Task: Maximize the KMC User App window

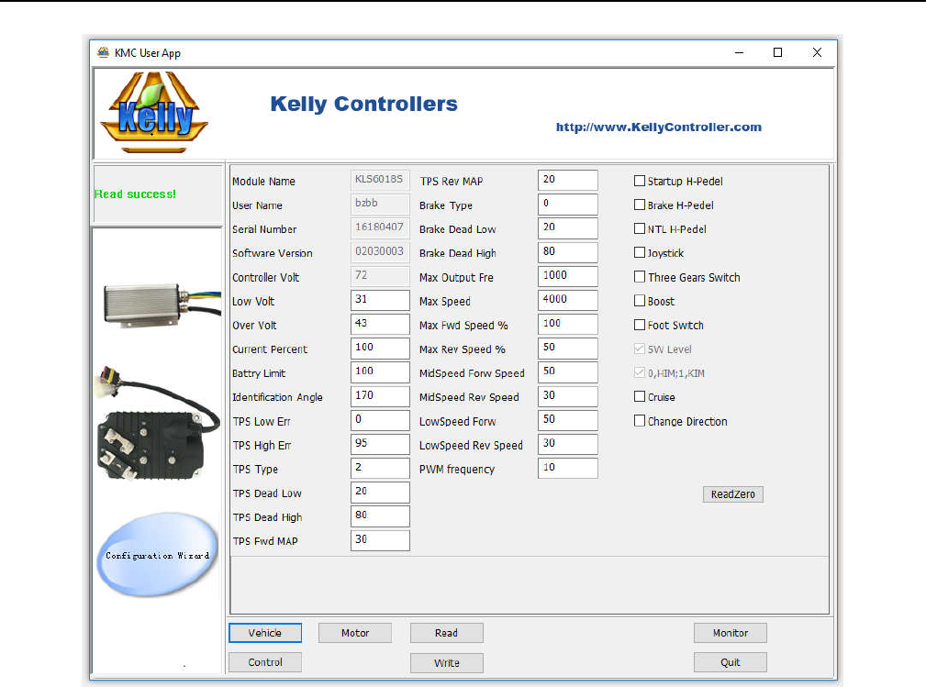Action: coord(777,52)
